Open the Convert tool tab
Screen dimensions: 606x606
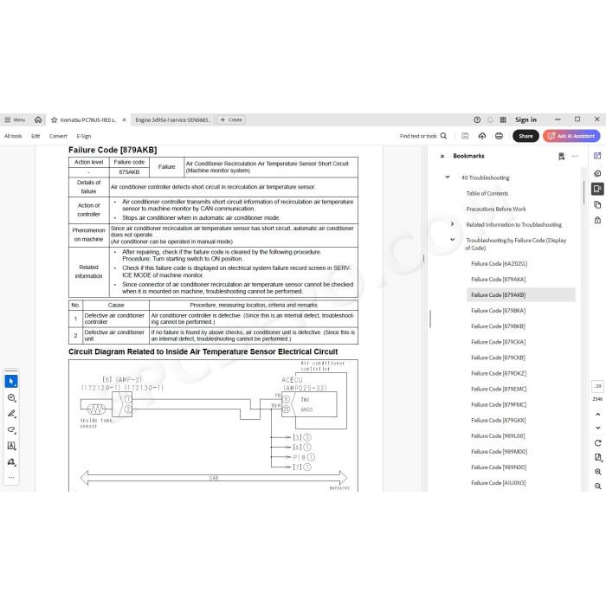click(58, 136)
